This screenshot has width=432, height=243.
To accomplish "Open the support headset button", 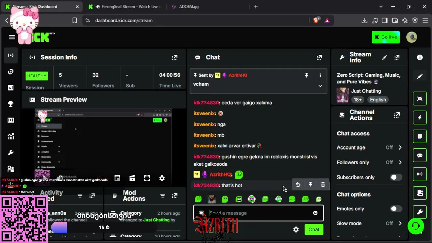I will [416, 226].
